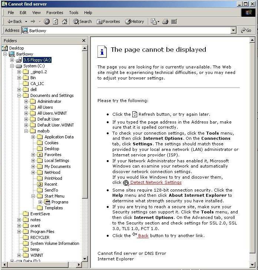Collapse Documents and Settings folder
Image resolution: width=258 pixels, height=270 pixels.
(19, 95)
